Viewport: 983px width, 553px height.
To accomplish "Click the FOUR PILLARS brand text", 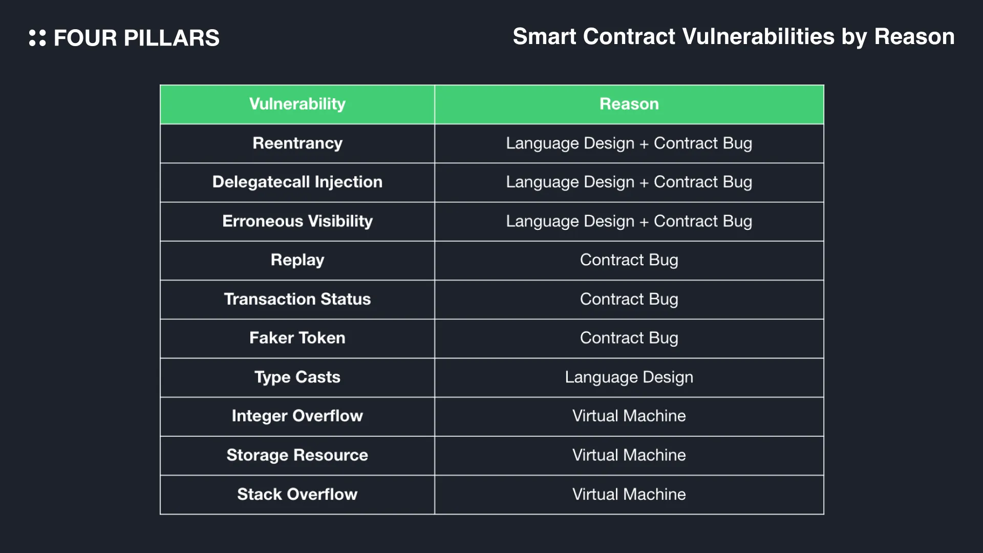I will (x=136, y=38).
